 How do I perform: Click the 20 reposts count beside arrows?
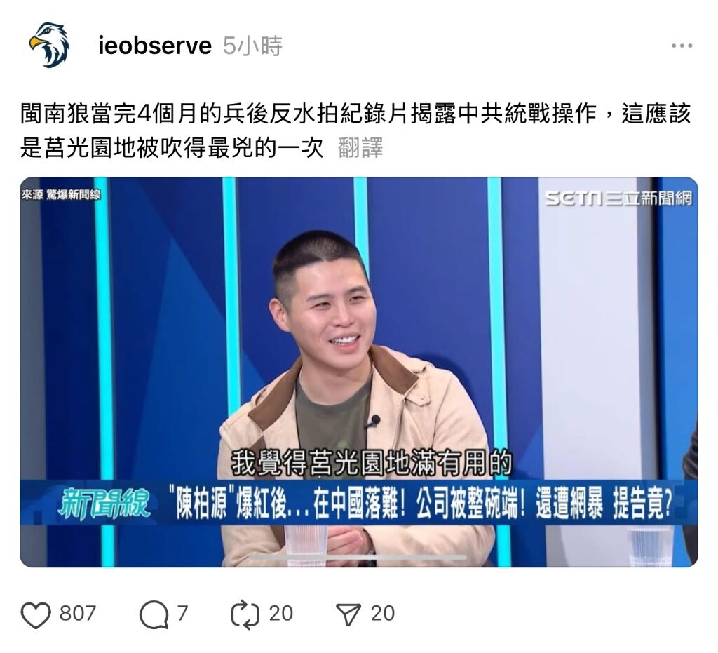click(280, 614)
